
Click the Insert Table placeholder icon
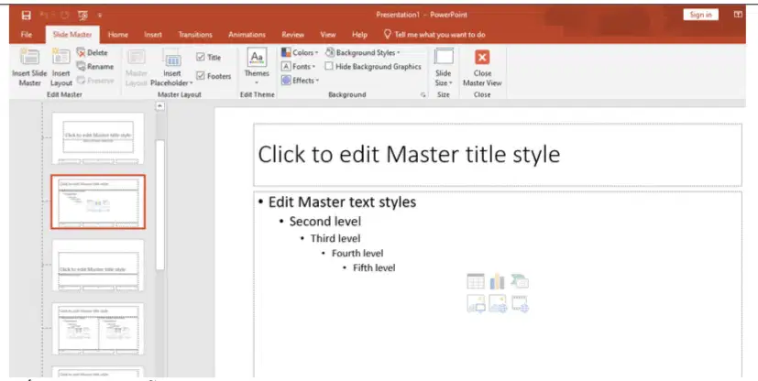(476, 281)
